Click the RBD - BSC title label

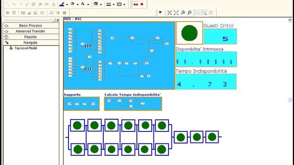pos(73,19)
